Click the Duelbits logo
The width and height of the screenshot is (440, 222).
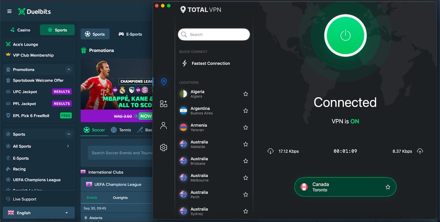[34, 12]
